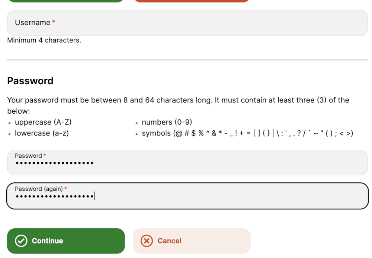
Task: Focus the Username input field
Action: [187, 23]
